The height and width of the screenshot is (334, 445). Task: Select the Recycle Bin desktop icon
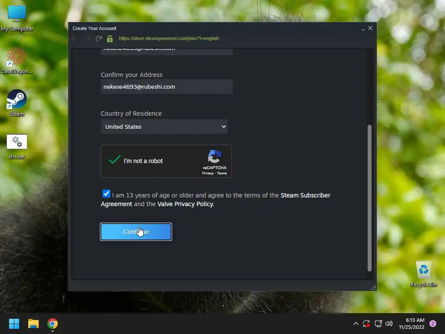[423, 274]
